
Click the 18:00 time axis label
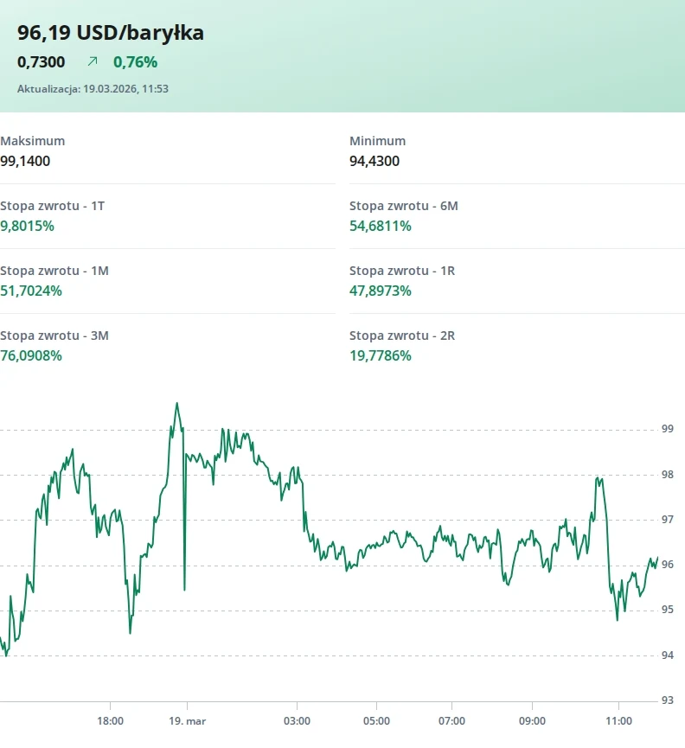coord(110,720)
